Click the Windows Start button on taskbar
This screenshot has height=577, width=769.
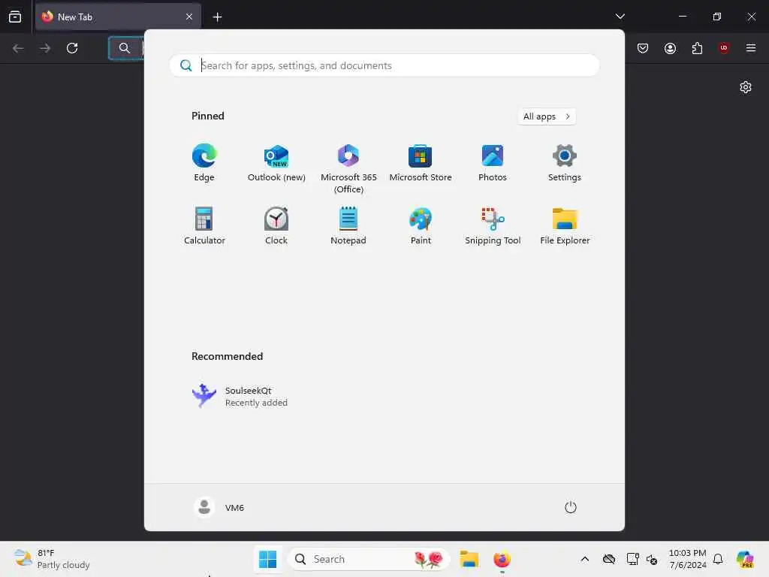click(x=267, y=559)
